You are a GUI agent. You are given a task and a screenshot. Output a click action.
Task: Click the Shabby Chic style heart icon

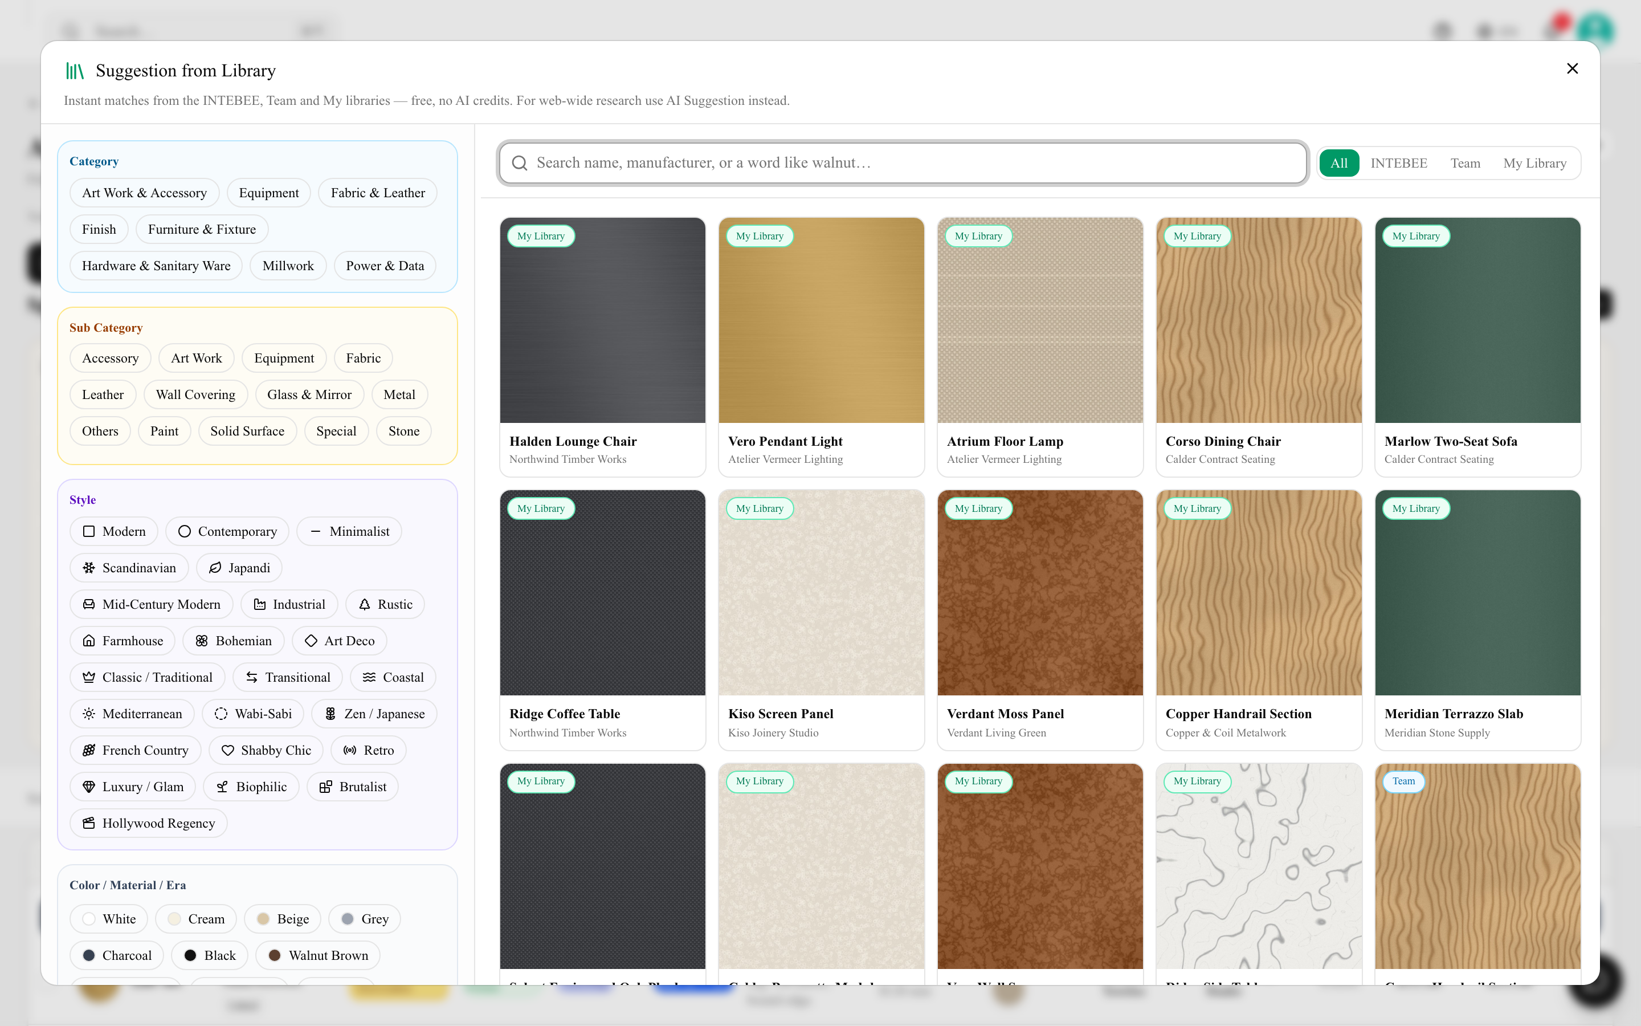[228, 751]
